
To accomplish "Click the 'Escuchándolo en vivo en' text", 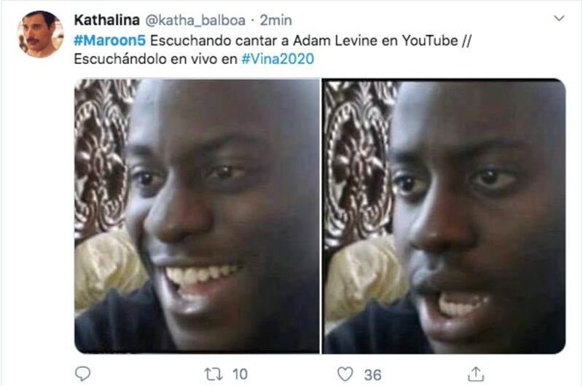I will [x=155, y=59].
